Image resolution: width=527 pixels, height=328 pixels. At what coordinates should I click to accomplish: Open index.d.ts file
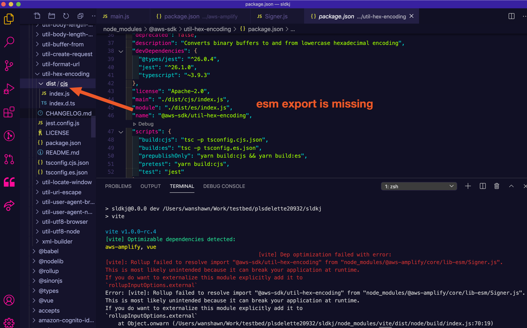[58, 103]
